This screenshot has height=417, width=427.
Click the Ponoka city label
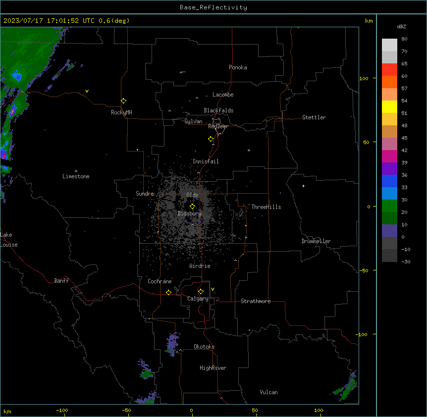point(238,67)
